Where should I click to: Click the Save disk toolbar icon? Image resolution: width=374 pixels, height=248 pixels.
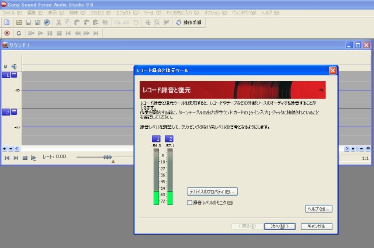(x=28, y=22)
